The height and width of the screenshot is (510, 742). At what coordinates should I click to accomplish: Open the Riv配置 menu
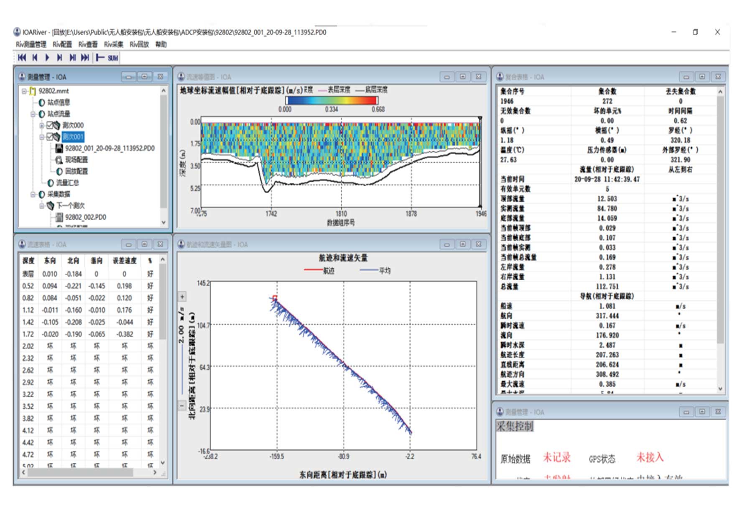(x=62, y=44)
